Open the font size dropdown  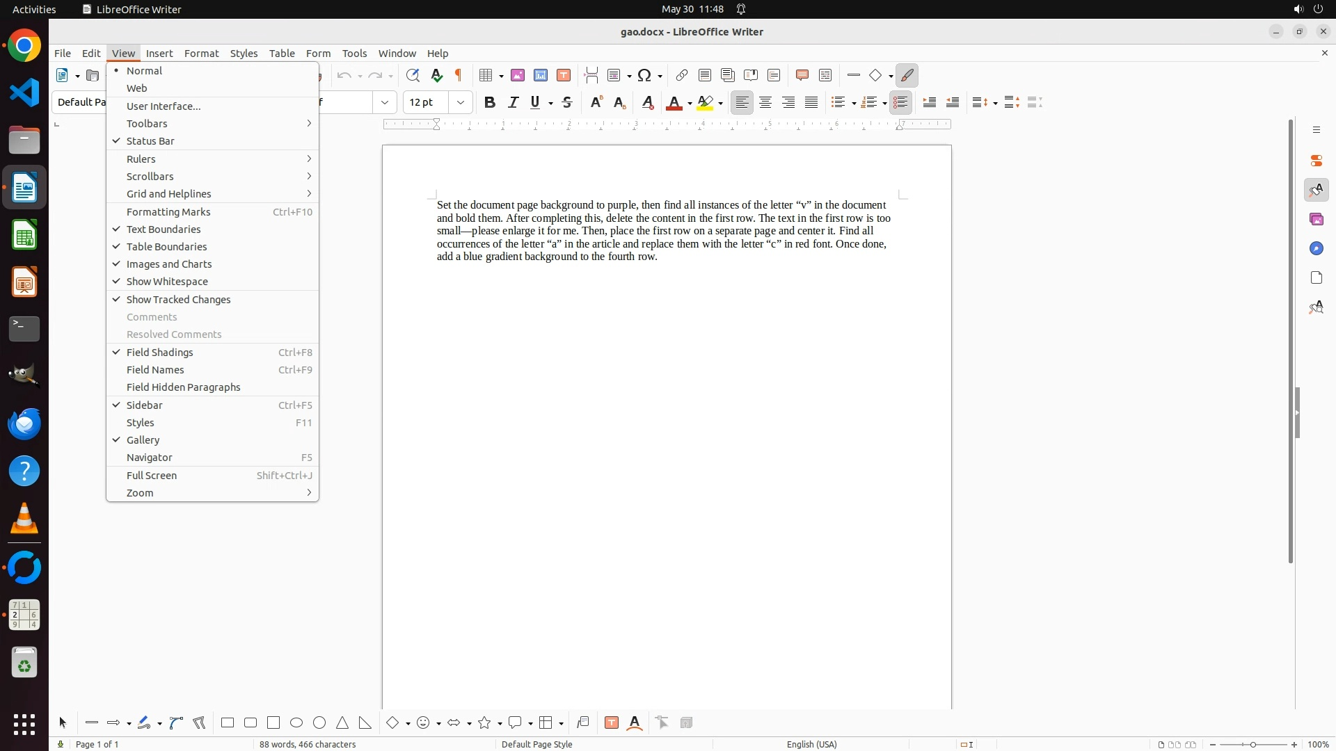pos(460,102)
